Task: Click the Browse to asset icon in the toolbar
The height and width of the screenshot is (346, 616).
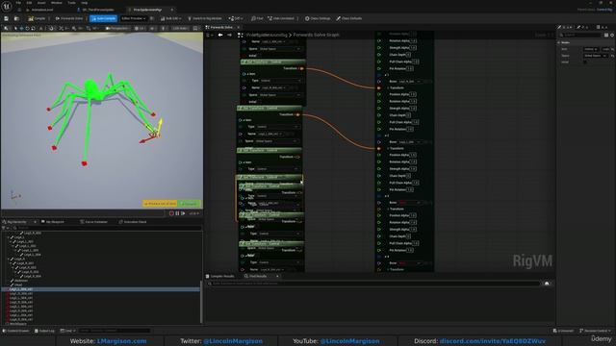Action: click(x=16, y=18)
